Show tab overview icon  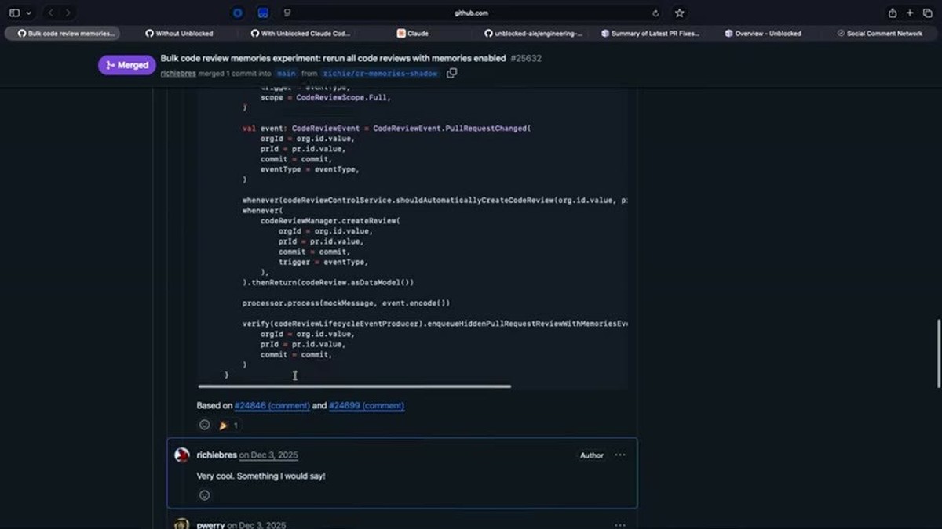(927, 13)
